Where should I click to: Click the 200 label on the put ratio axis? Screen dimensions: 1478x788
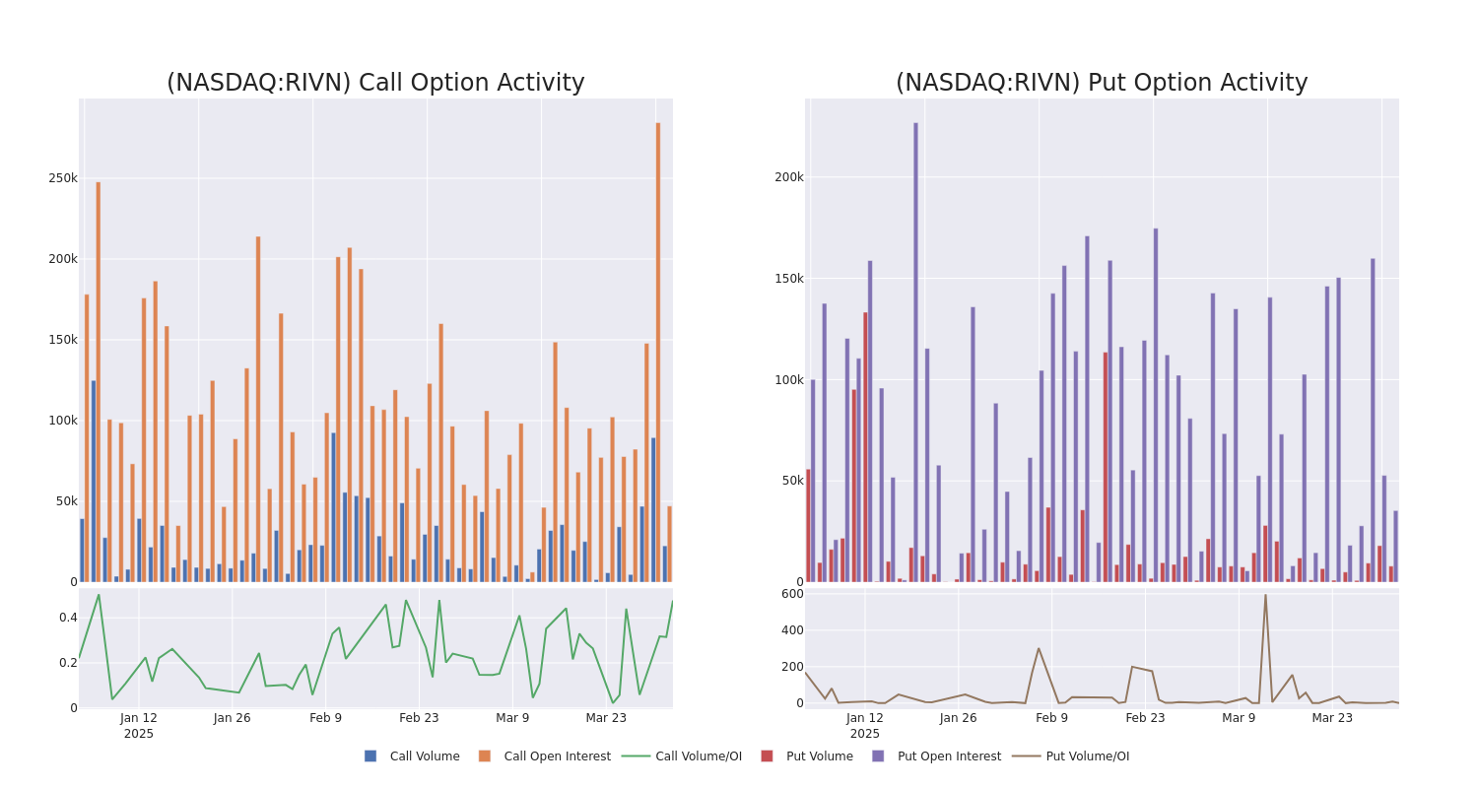792,667
